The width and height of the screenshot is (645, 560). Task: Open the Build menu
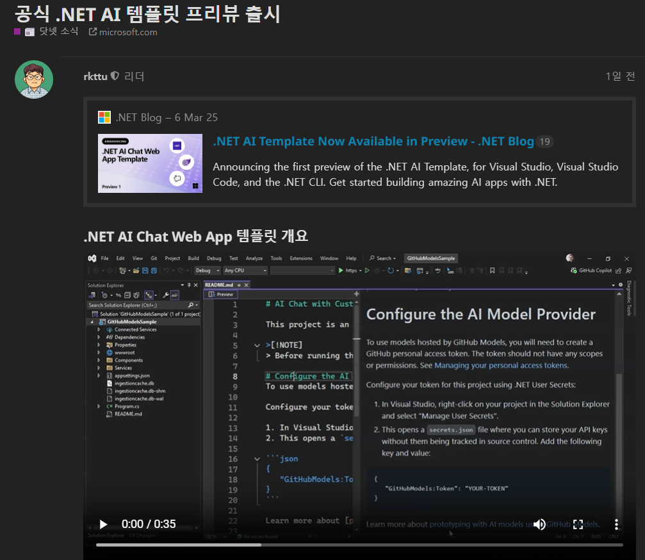(193, 258)
